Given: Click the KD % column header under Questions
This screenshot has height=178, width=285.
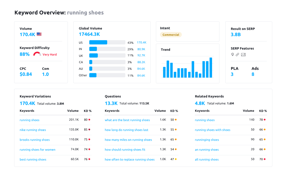Looking at the screenshot, I should click(x=174, y=111).
